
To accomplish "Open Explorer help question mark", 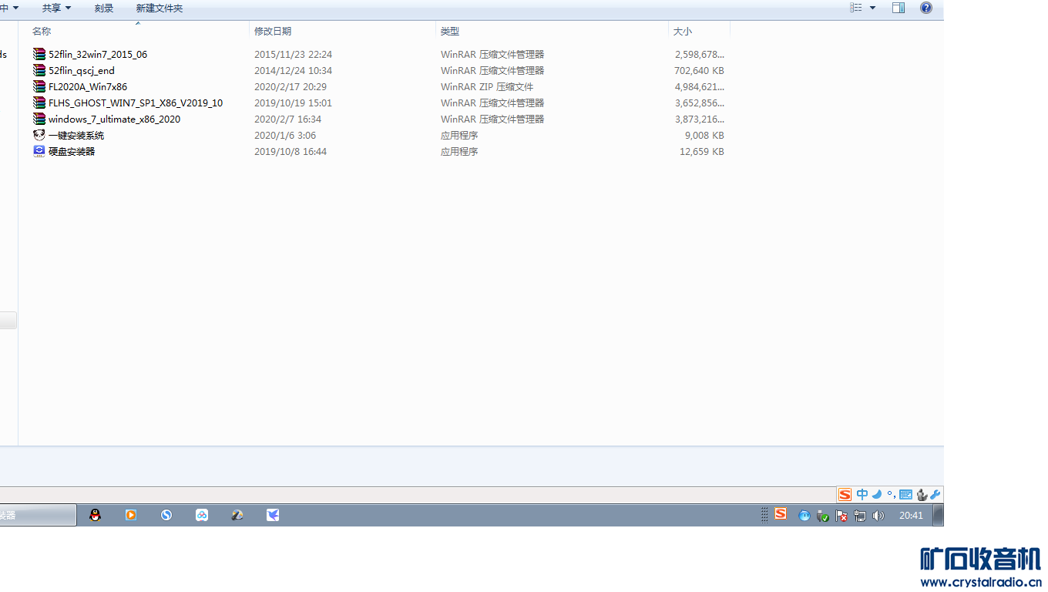I will (926, 8).
